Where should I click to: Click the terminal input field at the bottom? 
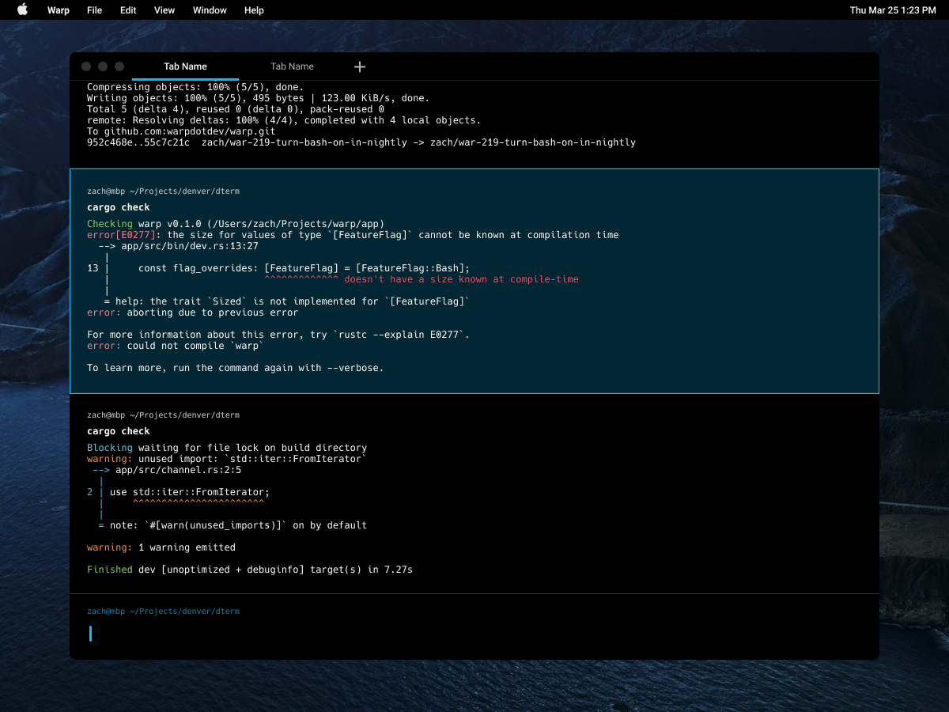237,633
